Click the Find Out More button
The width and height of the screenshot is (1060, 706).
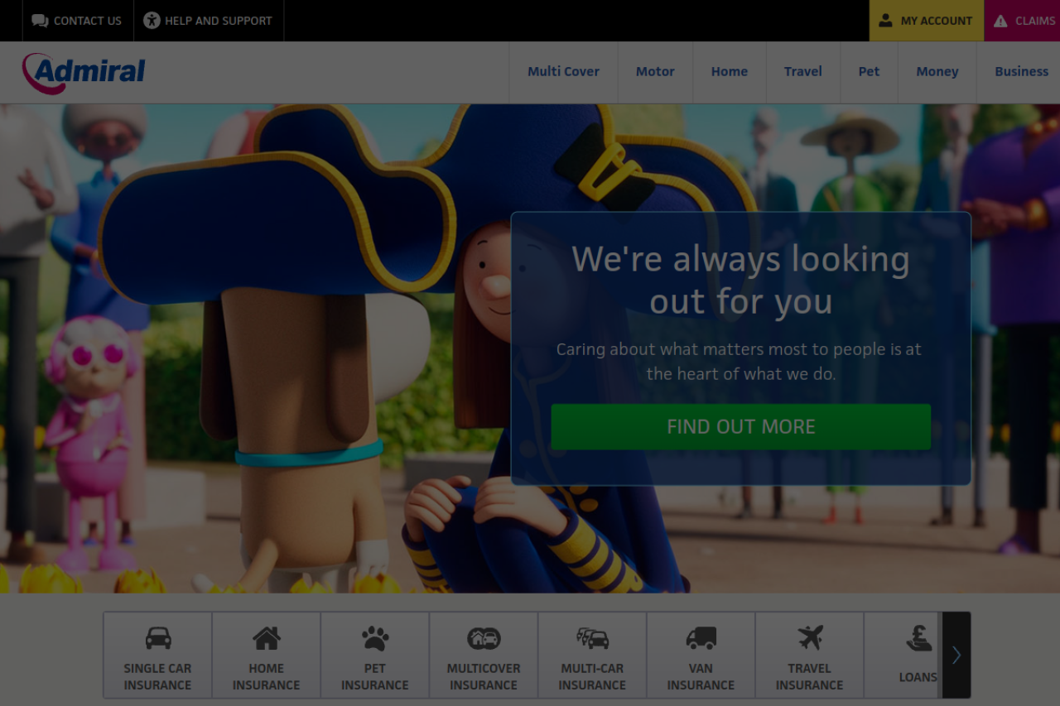tap(740, 427)
